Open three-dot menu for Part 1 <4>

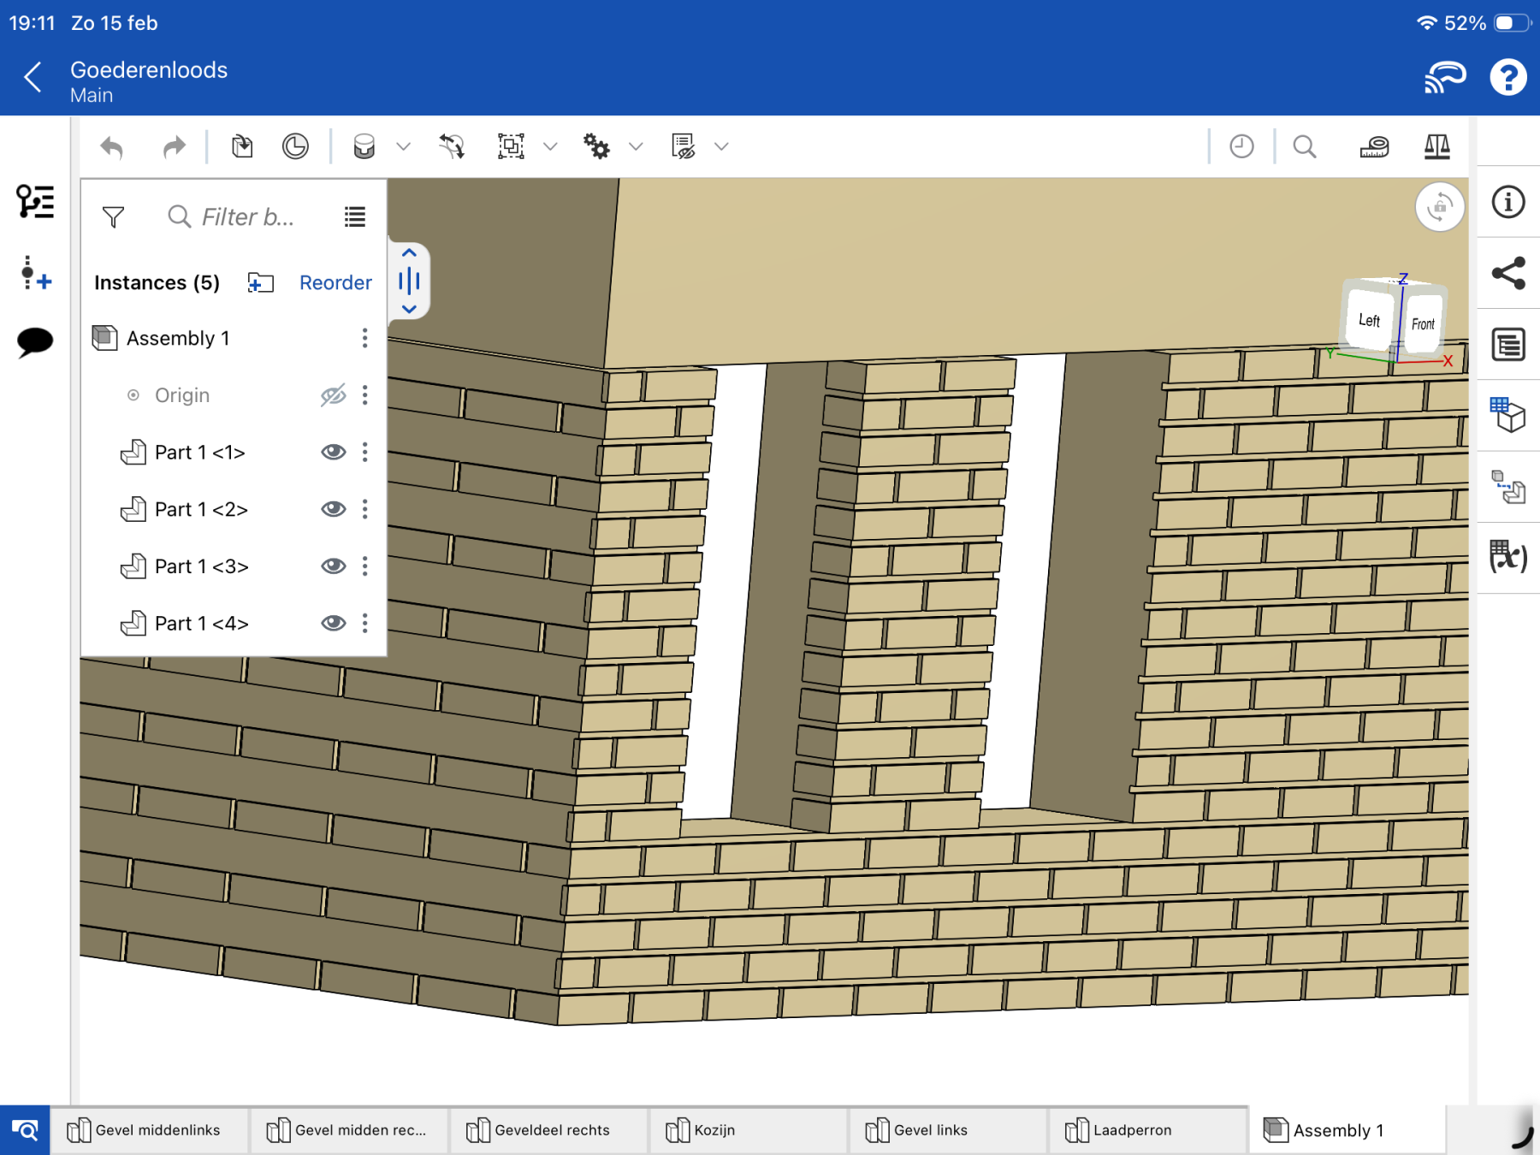coord(364,623)
